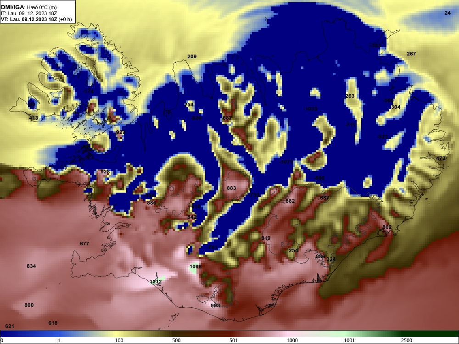
Task: Click the map value 929
Action: (x=120, y=132)
